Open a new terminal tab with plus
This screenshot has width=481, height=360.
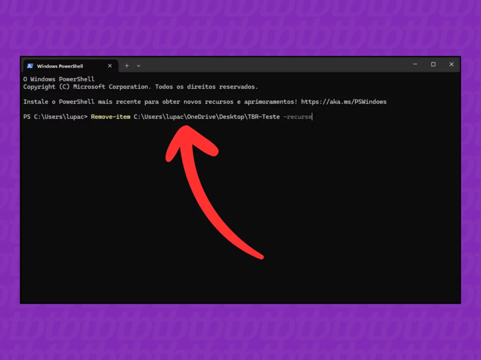tap(127, 66)
